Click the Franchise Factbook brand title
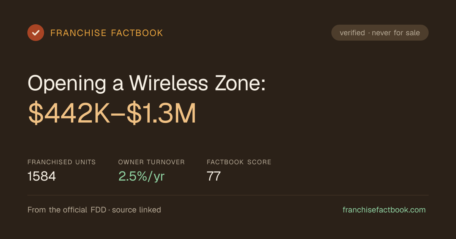This screenshot has height=239, width=456. pos(107,33)
